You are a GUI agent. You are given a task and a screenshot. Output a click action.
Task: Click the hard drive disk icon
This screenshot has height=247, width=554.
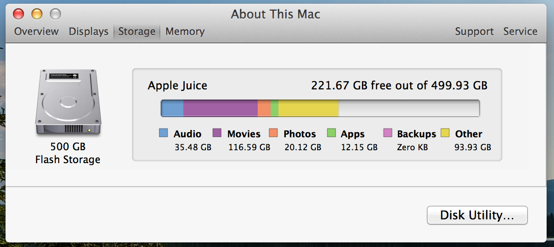(x=67, y=103)
